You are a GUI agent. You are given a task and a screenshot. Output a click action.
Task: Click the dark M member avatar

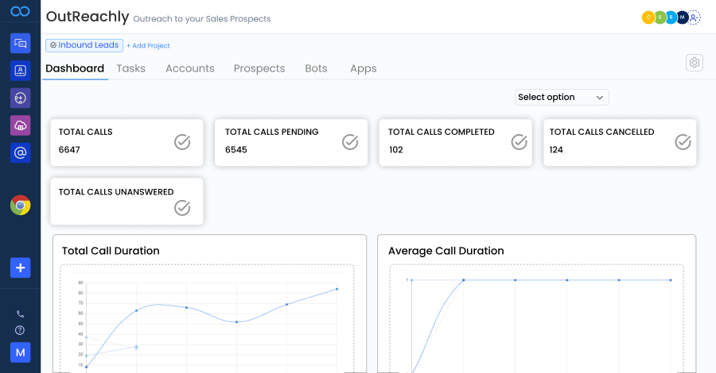pyautogui.click(x=683, y=17)
